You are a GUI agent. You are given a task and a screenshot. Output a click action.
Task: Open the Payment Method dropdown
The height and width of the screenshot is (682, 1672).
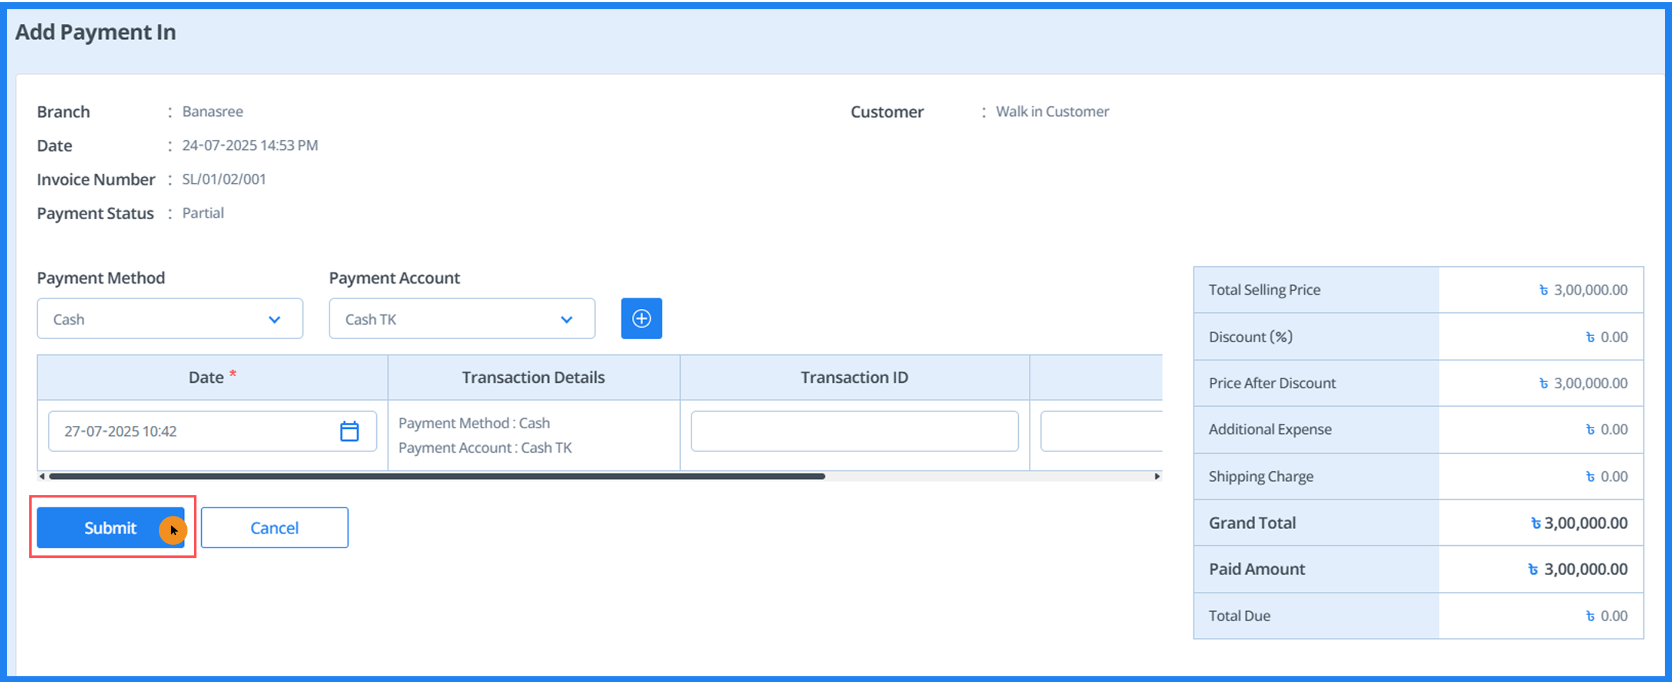coord(170,319)
